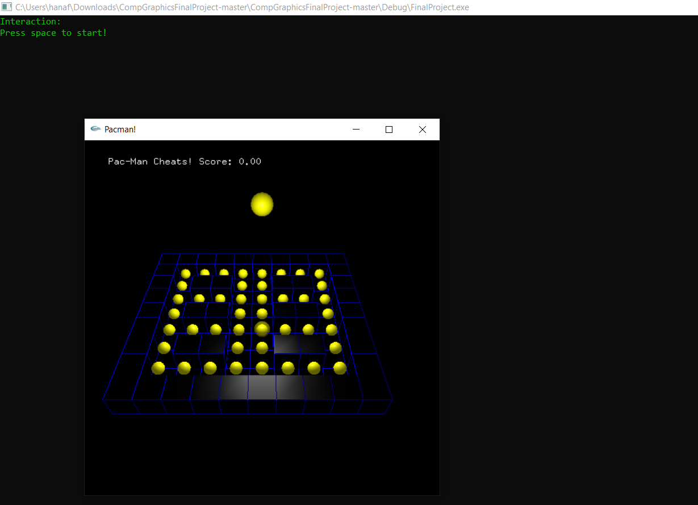The width and height of the screenshot is (698, 505).
Task: Click the maximize button of the Pacman! window
Action: (389, 130)
